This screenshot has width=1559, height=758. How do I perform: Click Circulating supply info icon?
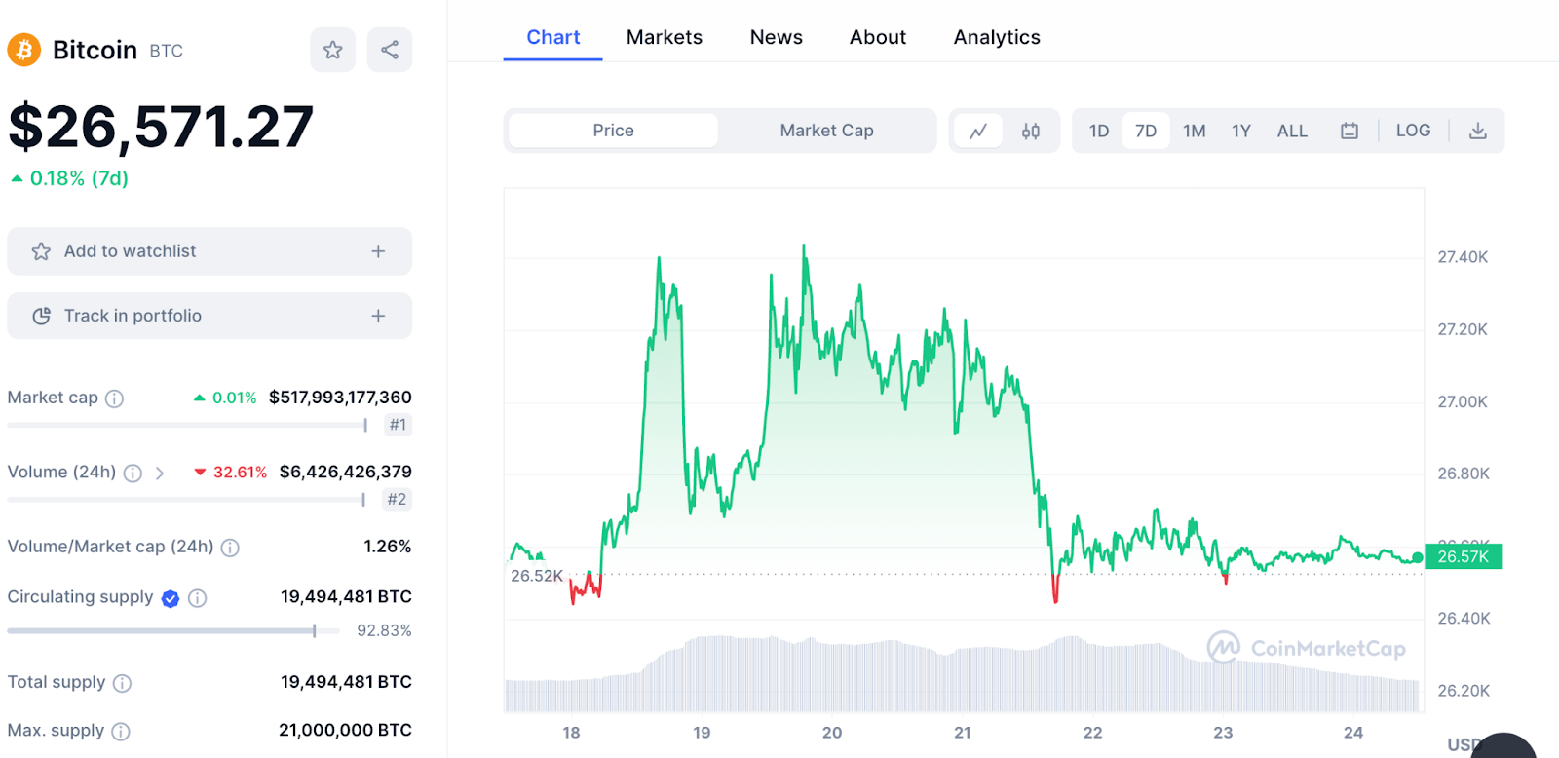[198, 598]
